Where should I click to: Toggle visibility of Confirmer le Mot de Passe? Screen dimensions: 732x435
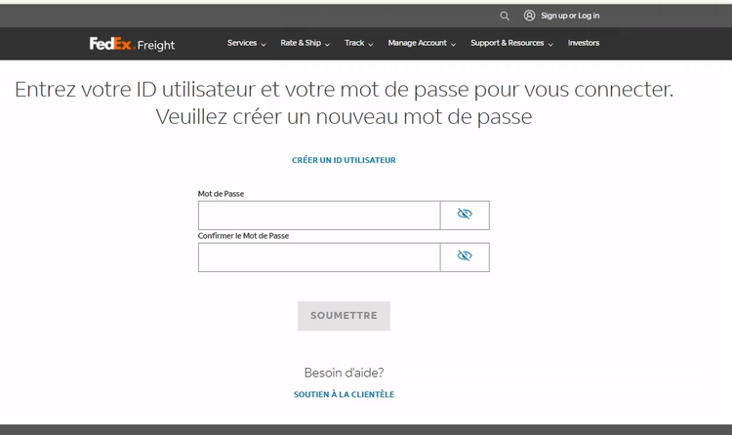pos(465,257)
